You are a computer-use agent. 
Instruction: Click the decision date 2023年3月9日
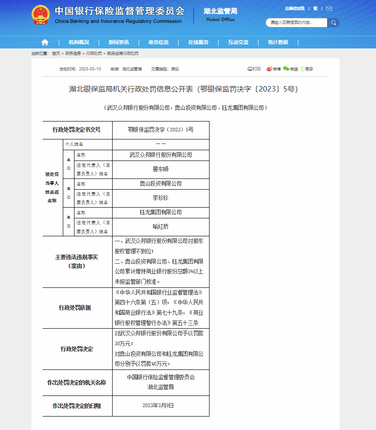click(x=158, y=406)
